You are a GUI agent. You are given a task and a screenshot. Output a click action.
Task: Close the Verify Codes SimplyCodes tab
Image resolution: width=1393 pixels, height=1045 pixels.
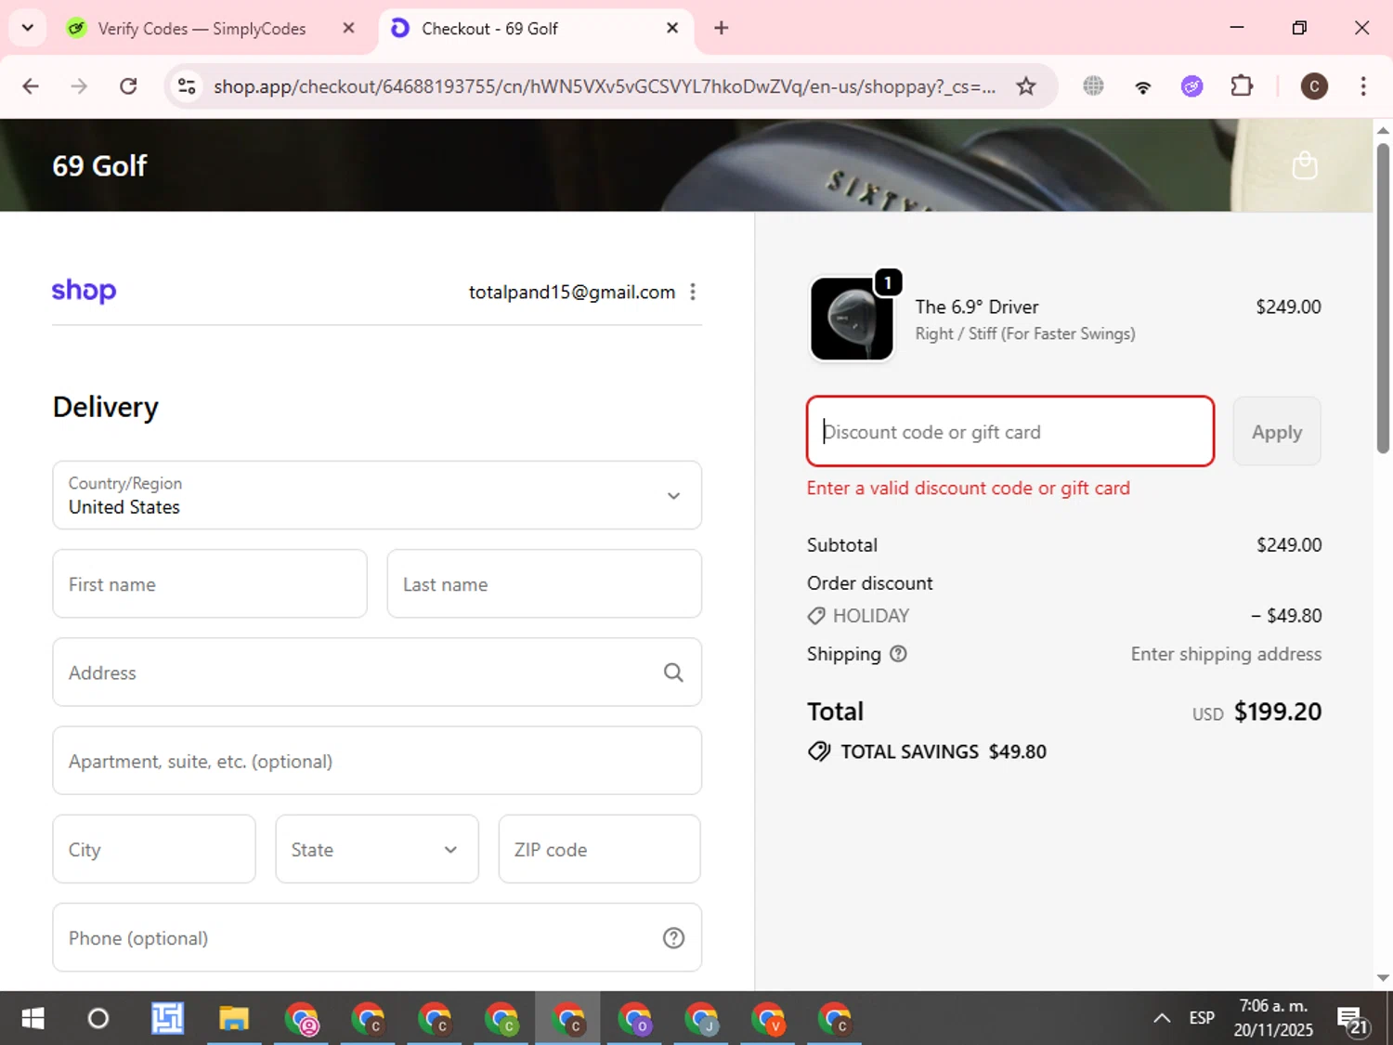[348, 28]
